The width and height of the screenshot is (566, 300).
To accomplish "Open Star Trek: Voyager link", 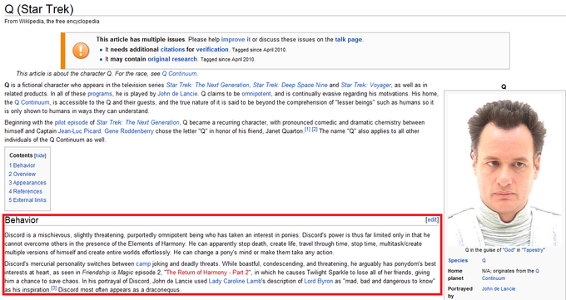I will 365,85.
